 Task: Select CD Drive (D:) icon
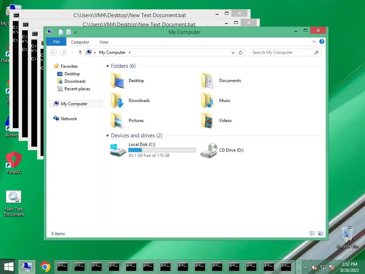[209, 151]
